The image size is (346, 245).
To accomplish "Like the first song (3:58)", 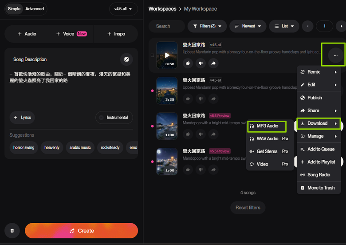I will point(188,63).
